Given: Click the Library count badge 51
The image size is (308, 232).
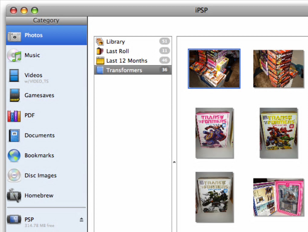Looking at the screenshot, I should [165, 41].
